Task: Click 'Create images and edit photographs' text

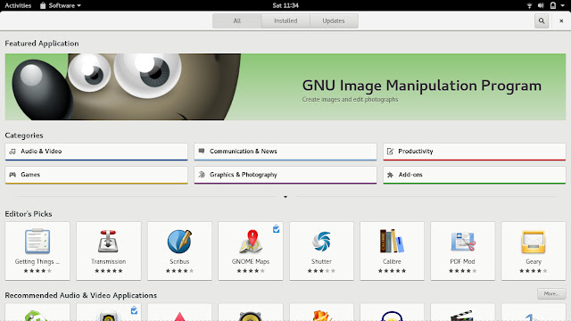Action: [x=350, y=99]
